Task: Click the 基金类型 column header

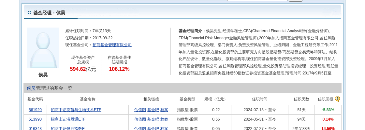Action: (x=187, y=99)
